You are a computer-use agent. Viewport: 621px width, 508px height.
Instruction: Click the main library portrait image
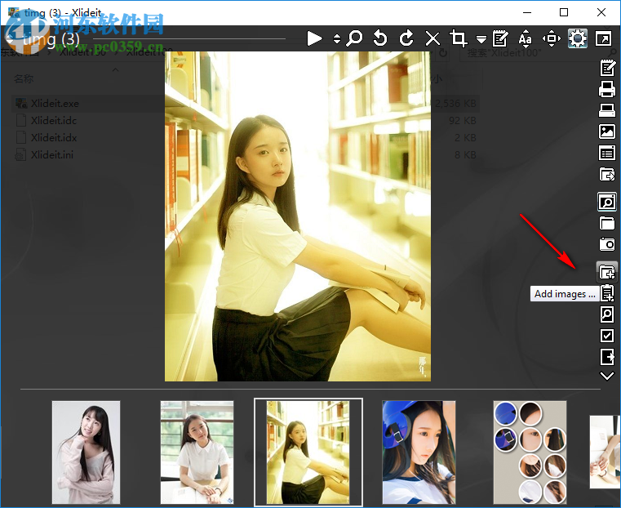pos(298,216)
